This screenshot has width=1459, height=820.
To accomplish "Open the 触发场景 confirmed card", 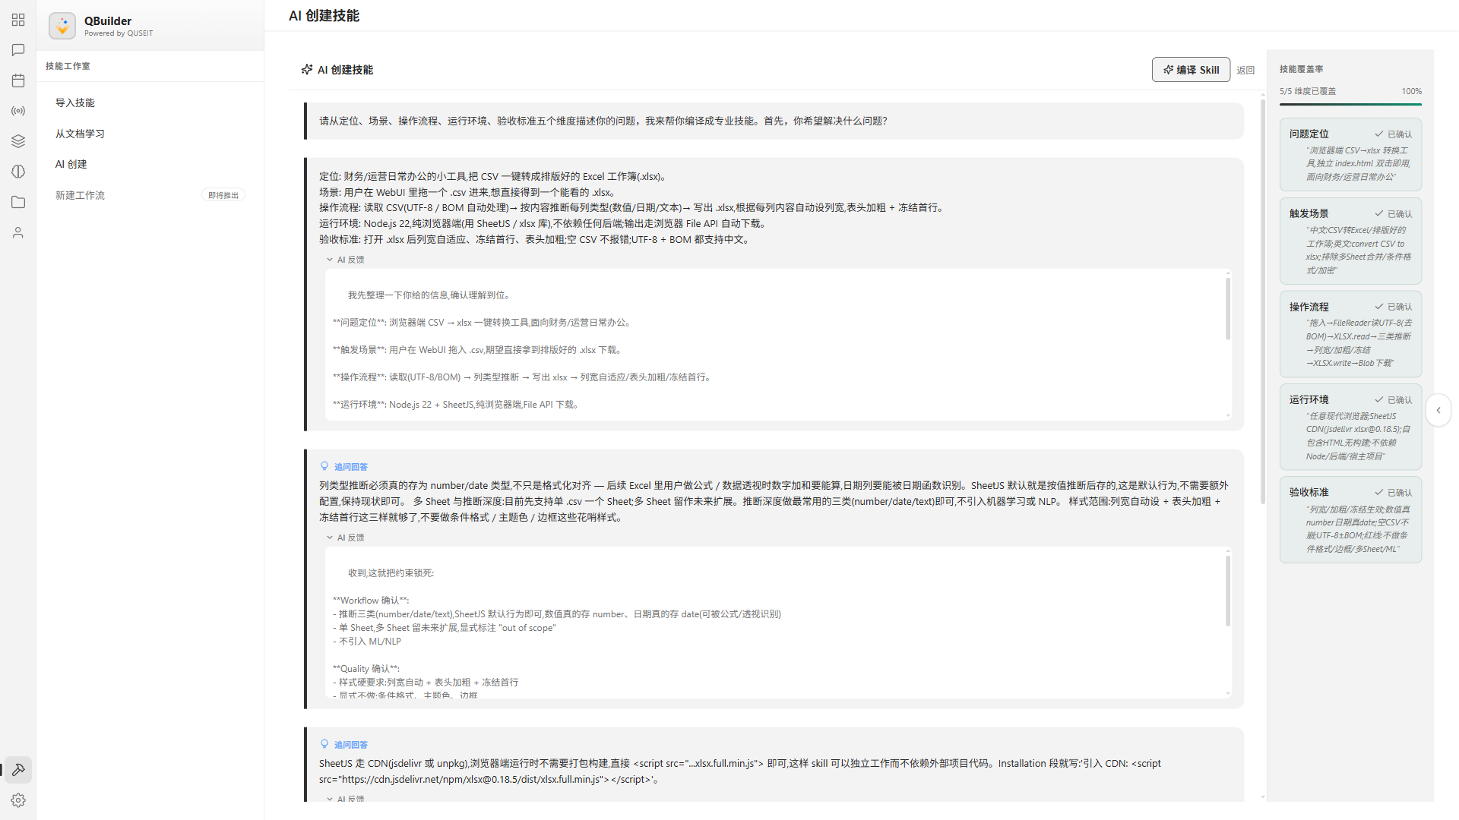I will pyautogui.click(x=1350, y=241).
